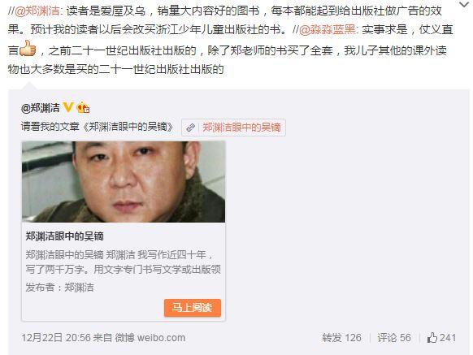Open the bold article title 郑渊洁眼中的吴镝
This screenshot has height=355, width=473.
pyautogui.click(x=64, y=236)
